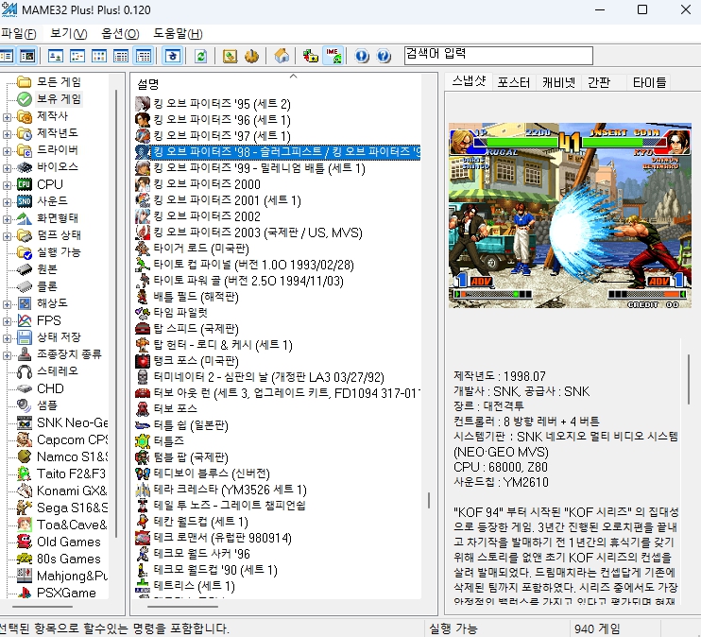This screenshot has height=637, width=701.
Task: Expand the 덤프 상태 tree node
Action: point(7,236)
